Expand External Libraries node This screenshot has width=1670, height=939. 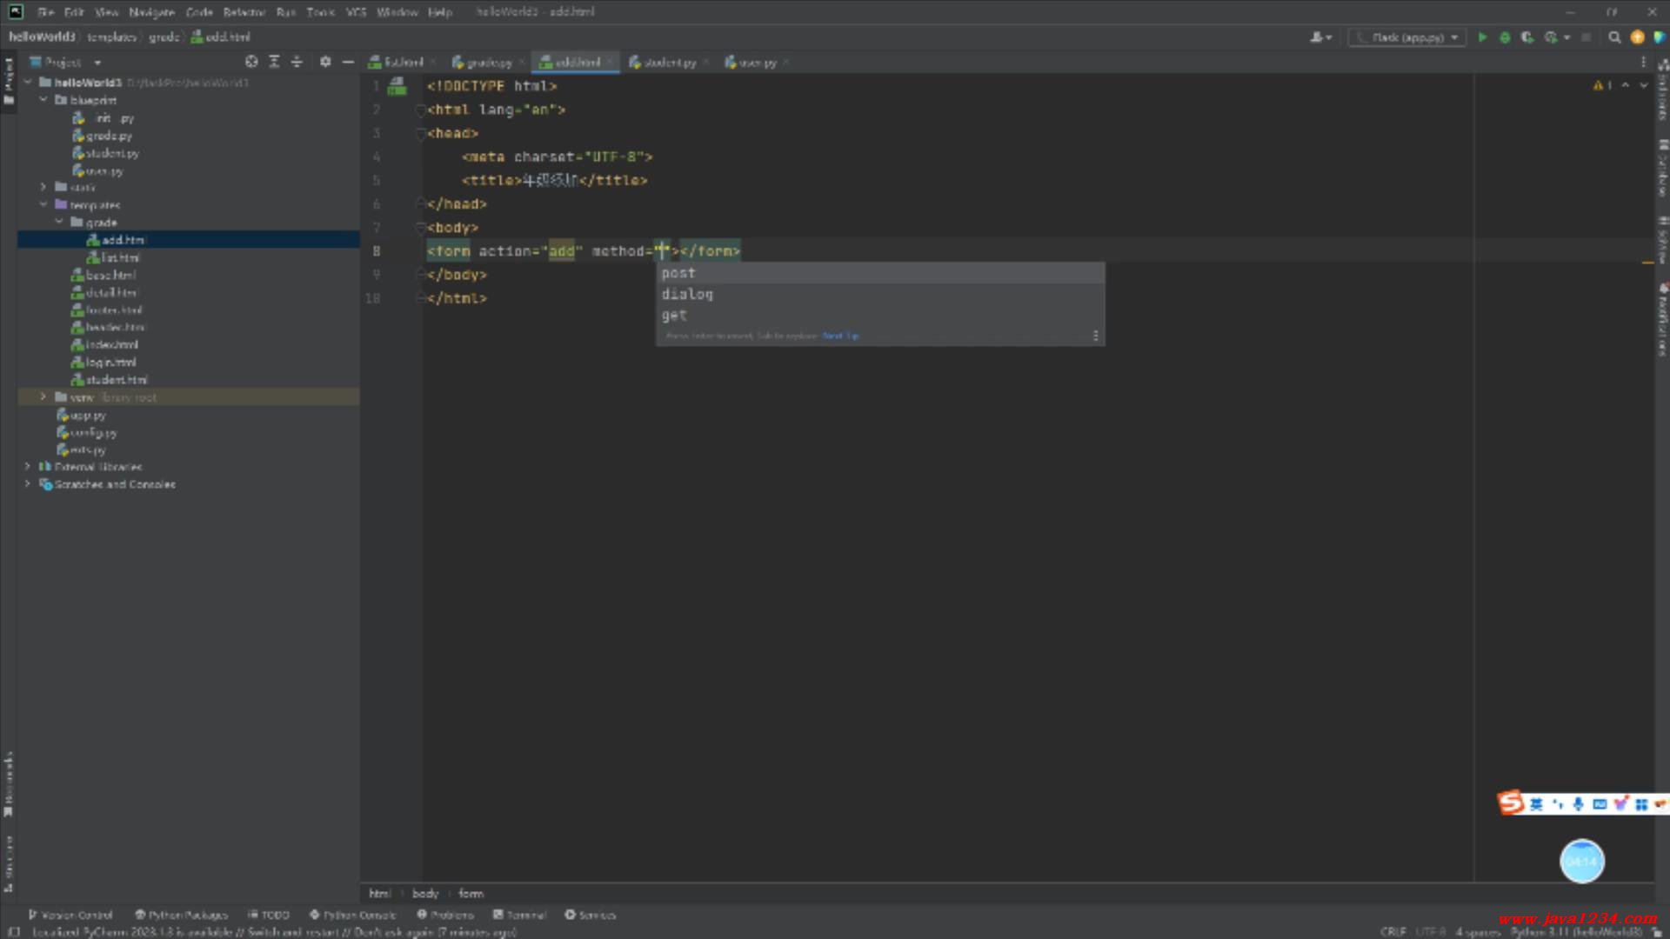(28, 467)
